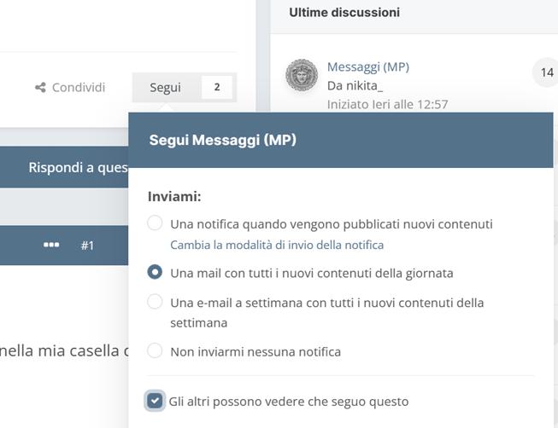
Task: Open Cambia la modalità di invio link
Action: [277, 245]
